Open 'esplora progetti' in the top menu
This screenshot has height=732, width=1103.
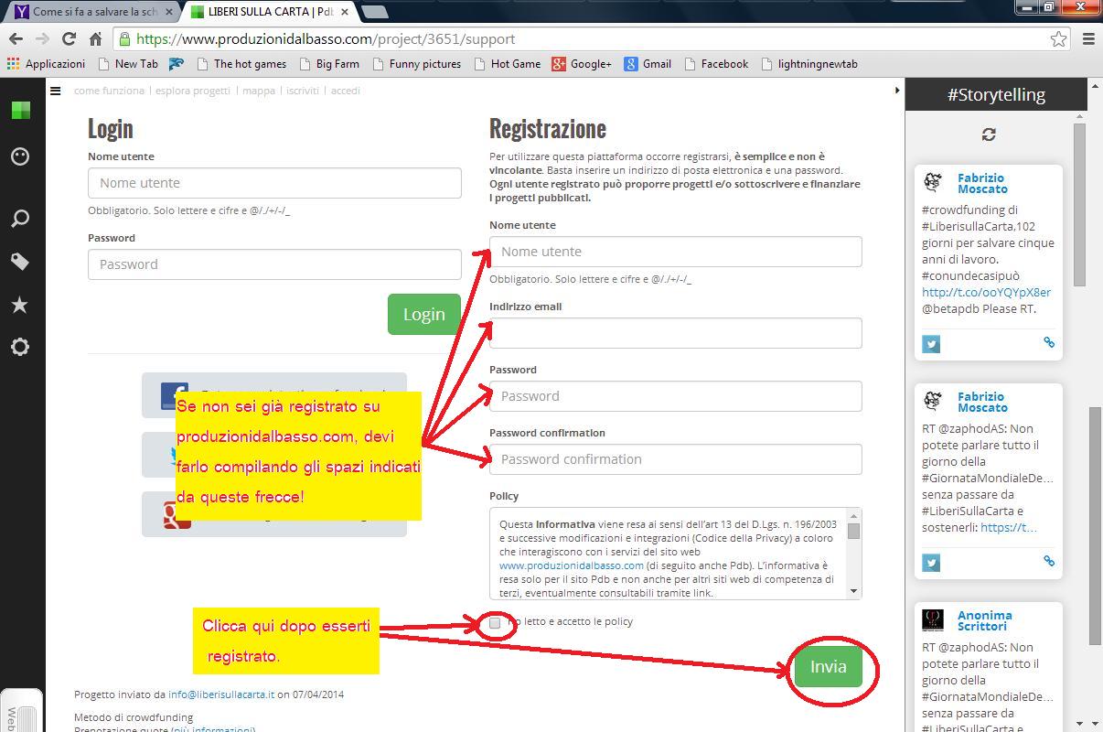coord(192,91)
